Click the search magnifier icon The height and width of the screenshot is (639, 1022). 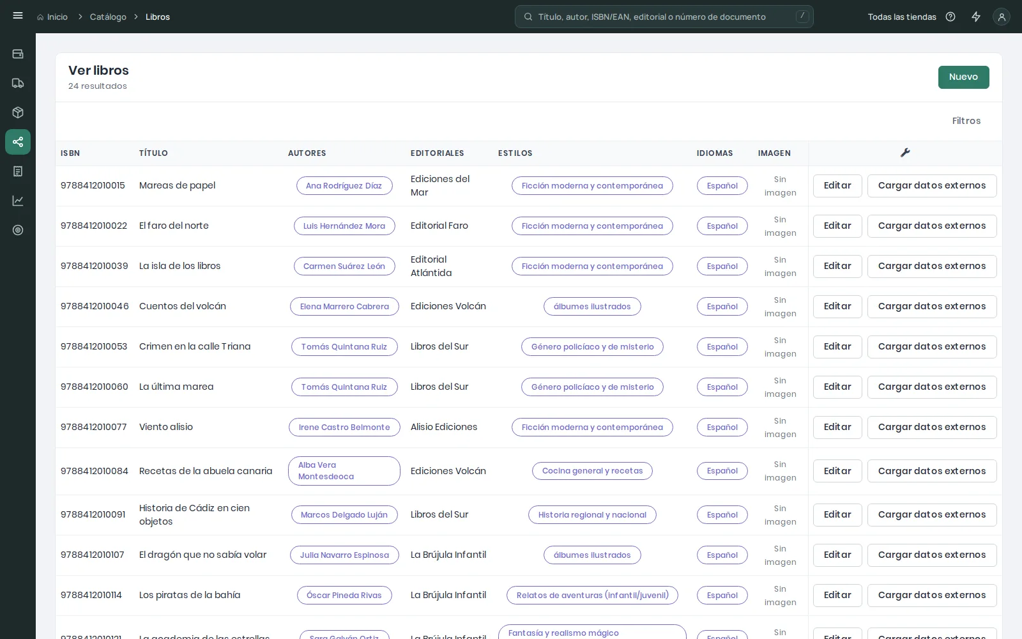coord(528,17)
